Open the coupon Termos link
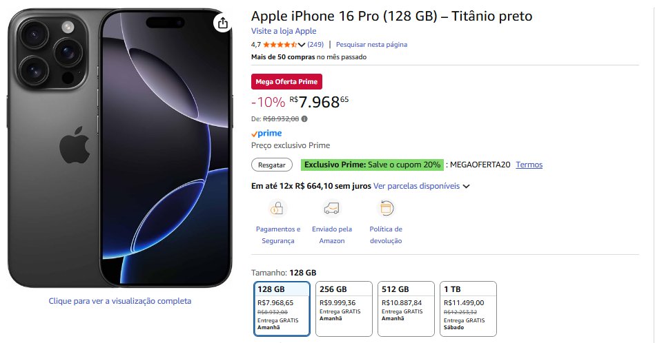Viewport: 655px width, 343px height. (x=529, y=165)
